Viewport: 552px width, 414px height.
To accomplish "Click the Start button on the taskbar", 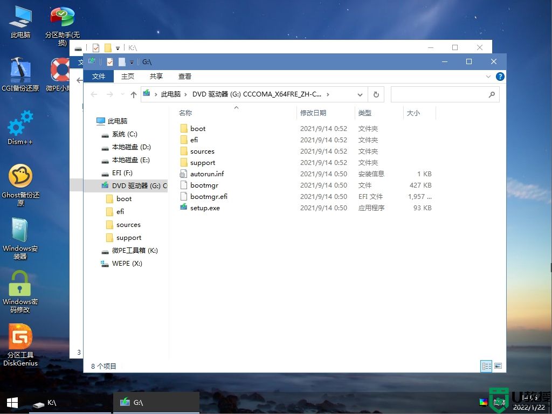I will click(11, 403).
